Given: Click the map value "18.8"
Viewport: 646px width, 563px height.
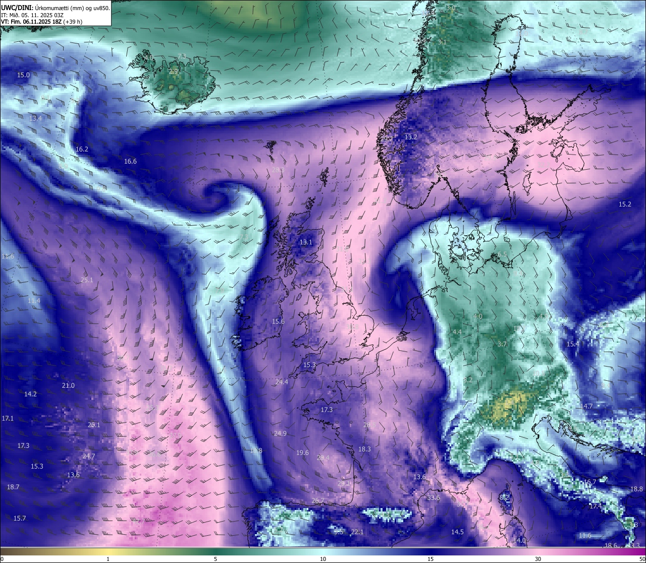Looking at the screenshot, I should point(637,489).
